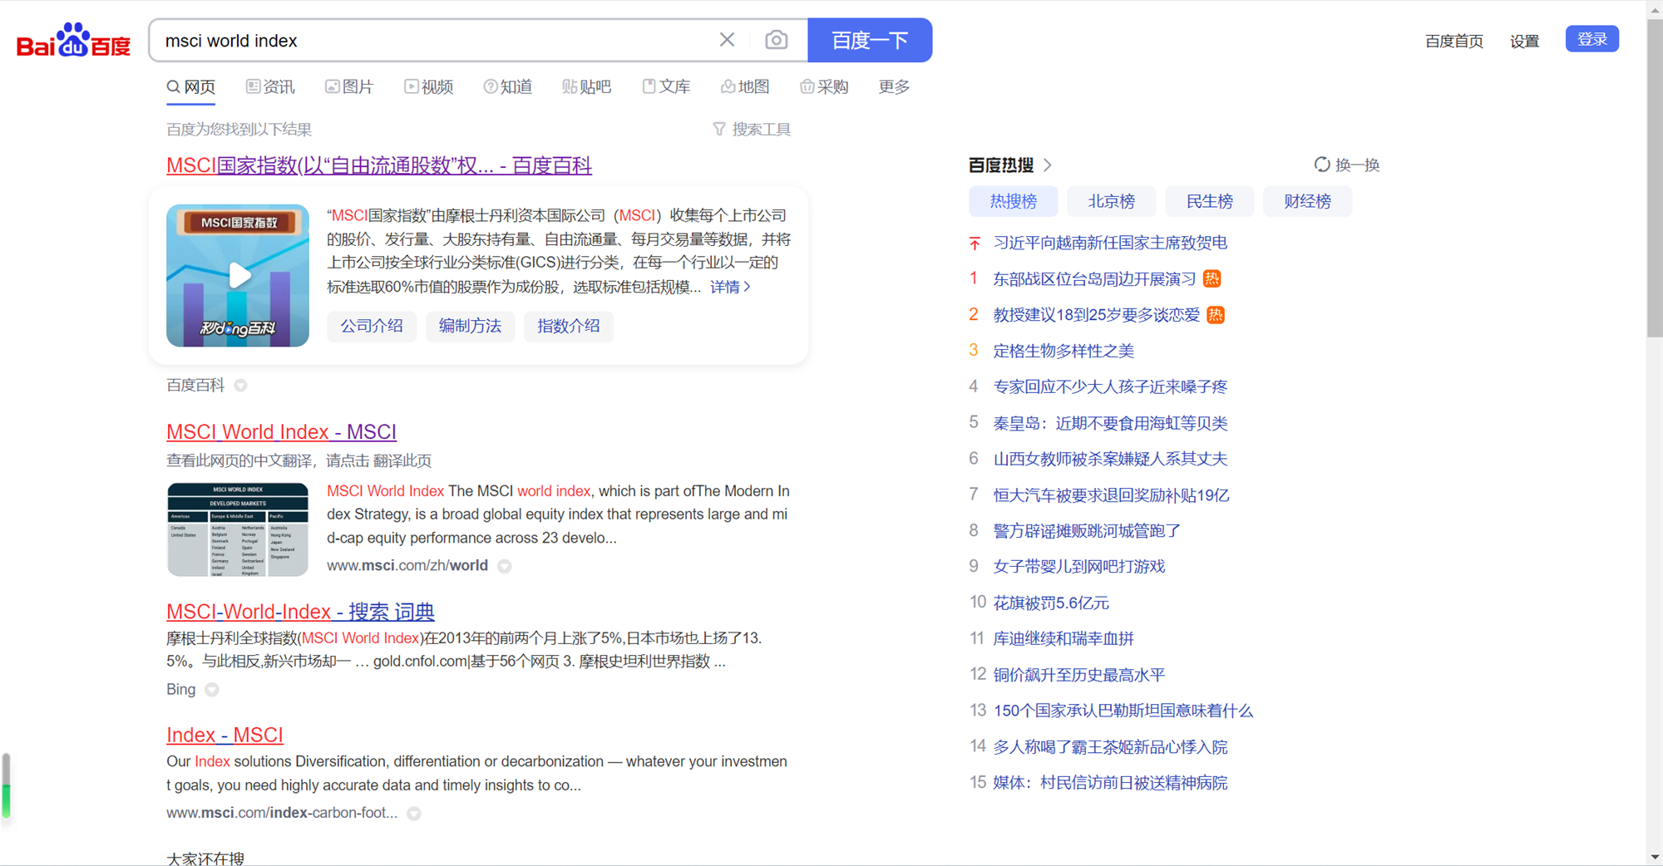Open hot search 秦皇岛：近期不要食用海虹等贝类
Image resolution: width=1663 pixels, height=866 pixels.
point(1110,423)
